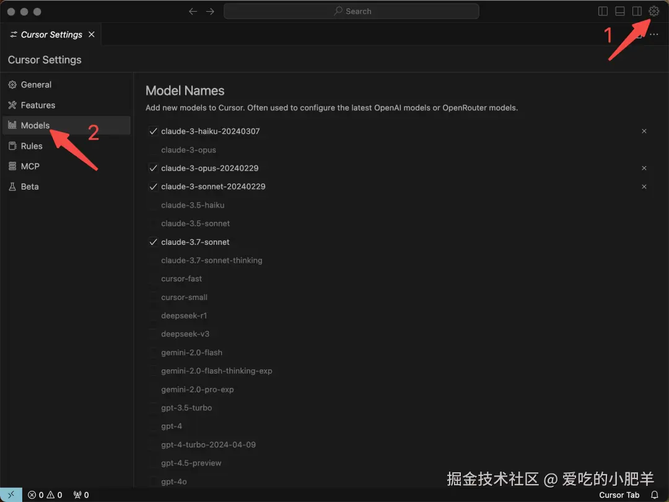
Task: Enable the gemini-2.0-flash model
Action: tap(153, 353)
